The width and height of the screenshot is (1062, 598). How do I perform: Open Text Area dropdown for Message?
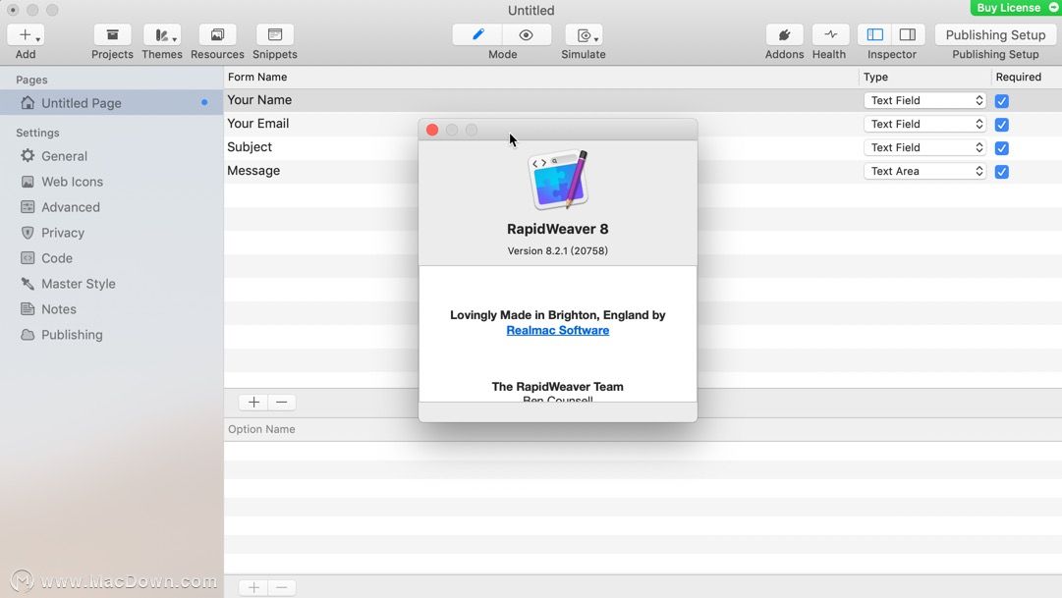coord(924,171)
